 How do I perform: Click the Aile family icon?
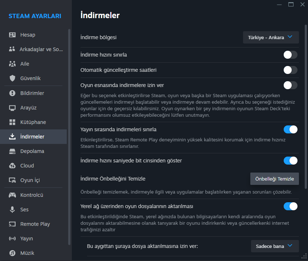click(12, 64)
